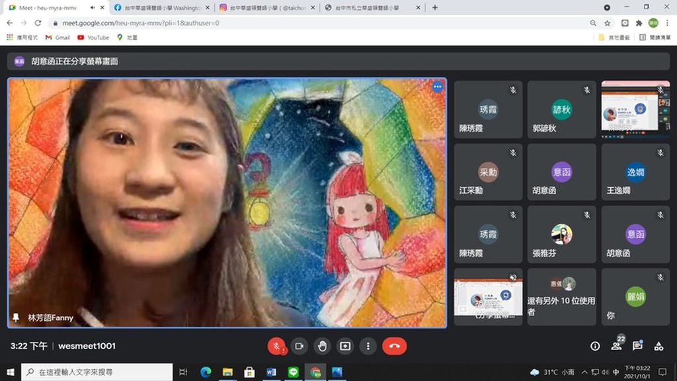Open meeting details info icon
This screenshot has width=677, height=381.
595,346
